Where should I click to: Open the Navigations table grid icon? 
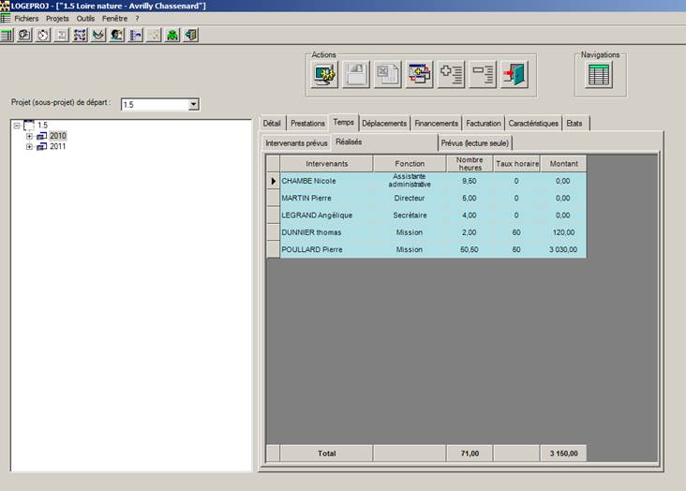pos(600,75)
